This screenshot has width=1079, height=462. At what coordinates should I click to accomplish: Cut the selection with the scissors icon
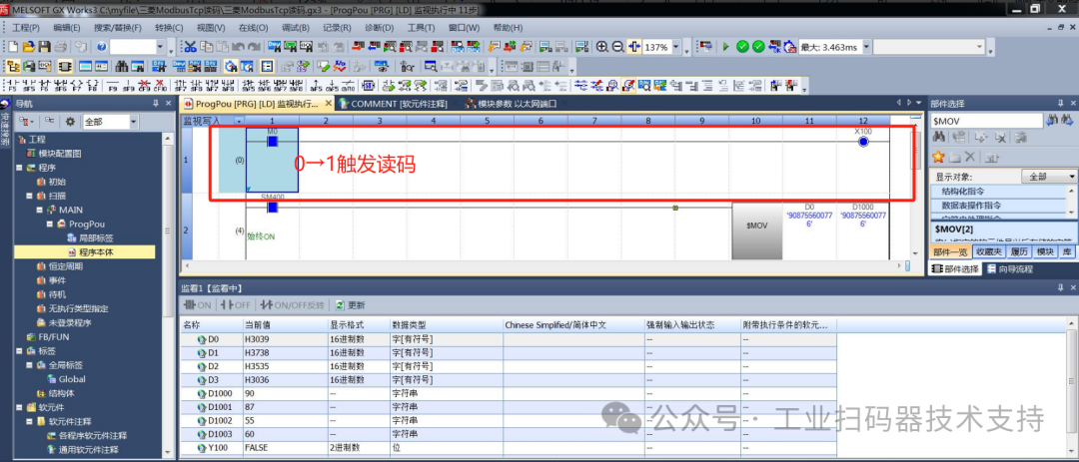[191, 47]
